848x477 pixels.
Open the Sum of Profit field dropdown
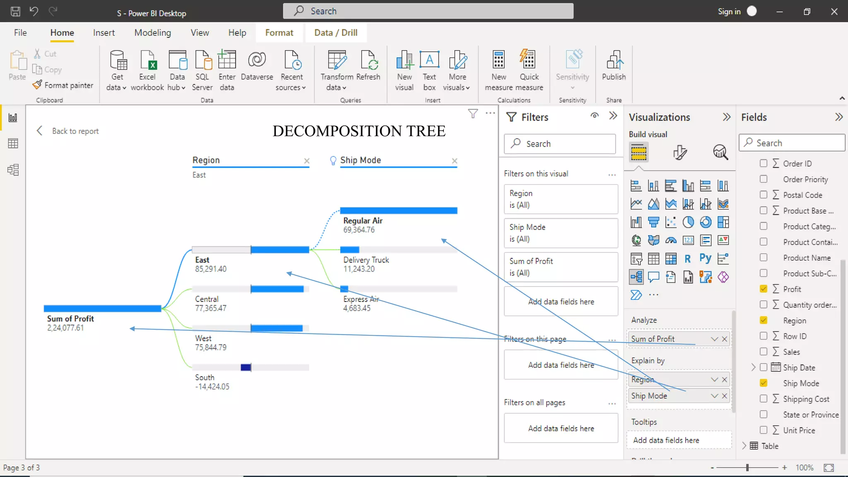714,339
